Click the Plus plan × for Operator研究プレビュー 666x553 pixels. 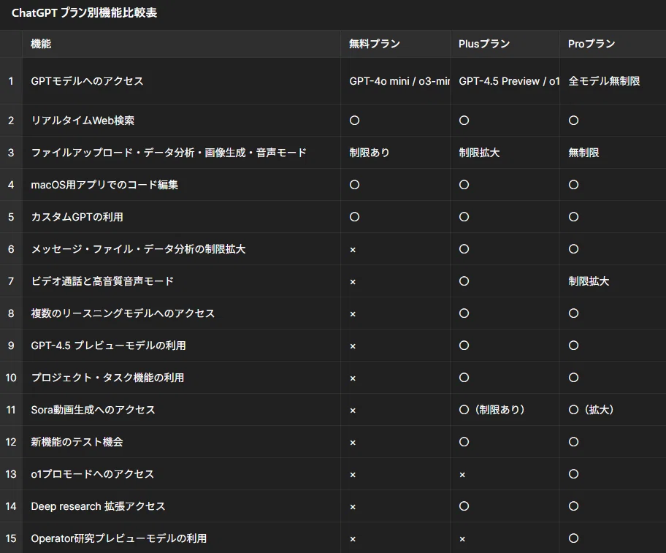tap(462, 539)
